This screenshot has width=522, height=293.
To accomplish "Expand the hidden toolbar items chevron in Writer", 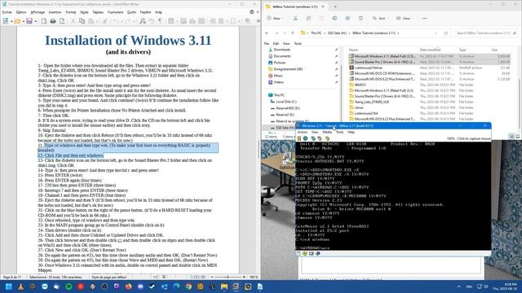I will click(x=258, y=21).
